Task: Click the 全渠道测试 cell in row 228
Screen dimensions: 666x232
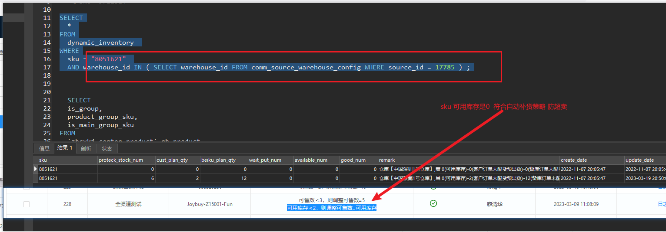Action: coord(128,204)
